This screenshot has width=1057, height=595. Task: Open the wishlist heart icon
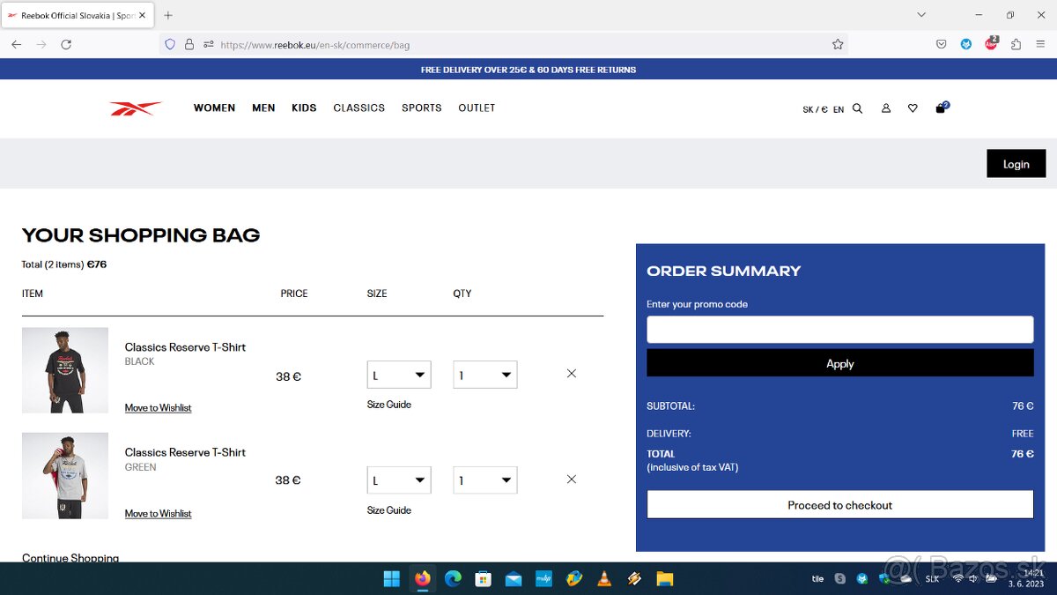coord(913,108)
